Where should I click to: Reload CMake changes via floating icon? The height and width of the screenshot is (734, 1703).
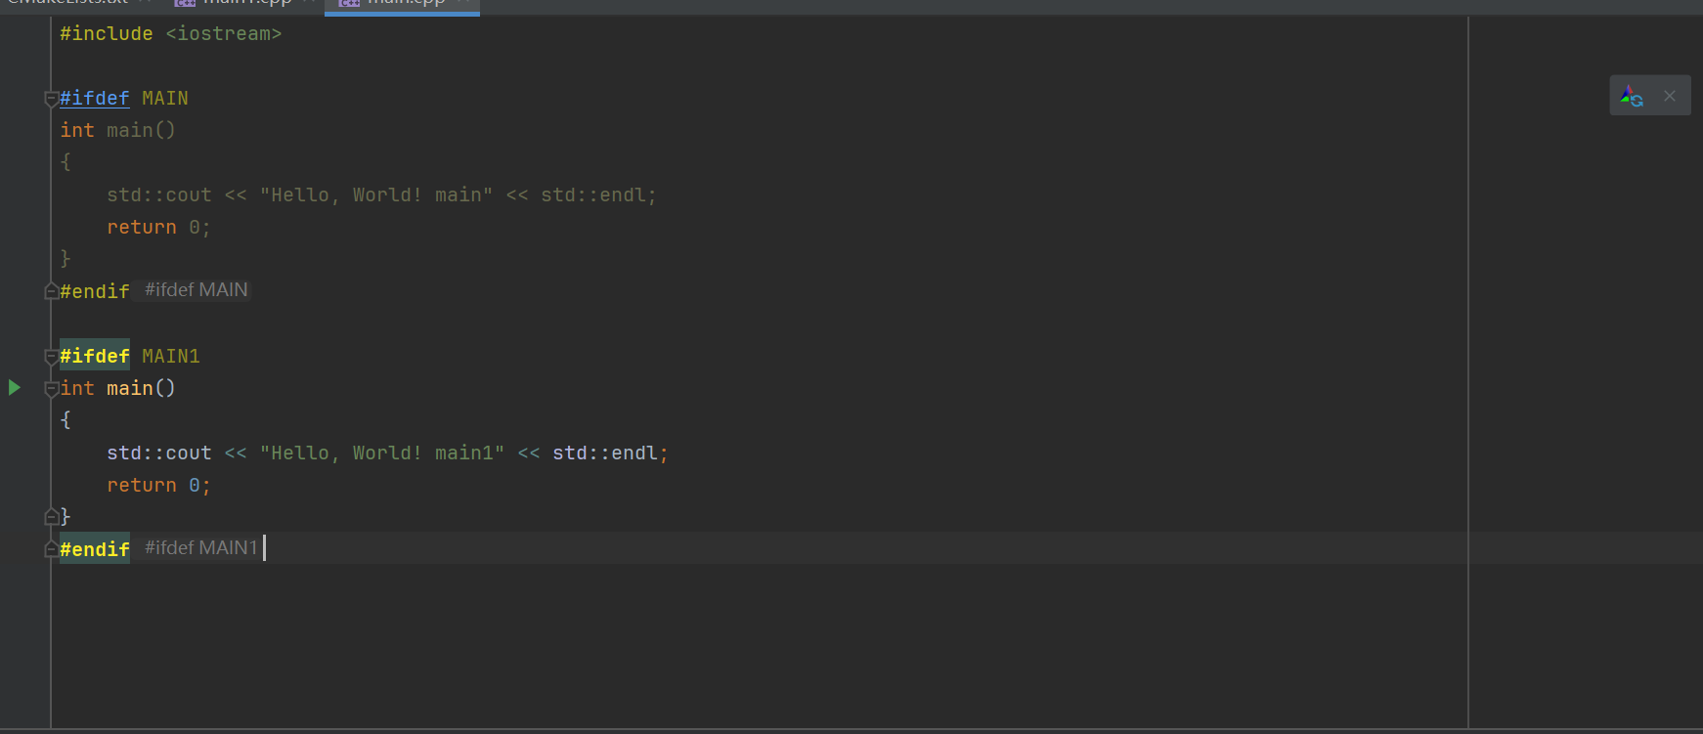[x=1632, y=96]
